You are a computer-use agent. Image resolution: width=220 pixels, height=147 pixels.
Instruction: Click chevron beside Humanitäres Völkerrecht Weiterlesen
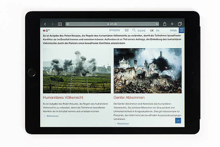point(44,116)
